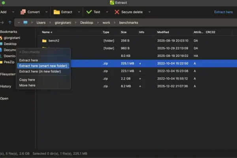
Task: Sort by Modified column header
Action: click(163, 32)
